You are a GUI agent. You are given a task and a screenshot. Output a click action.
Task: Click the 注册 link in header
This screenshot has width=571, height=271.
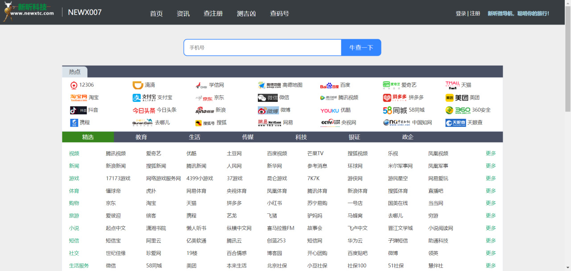point(475,13)
